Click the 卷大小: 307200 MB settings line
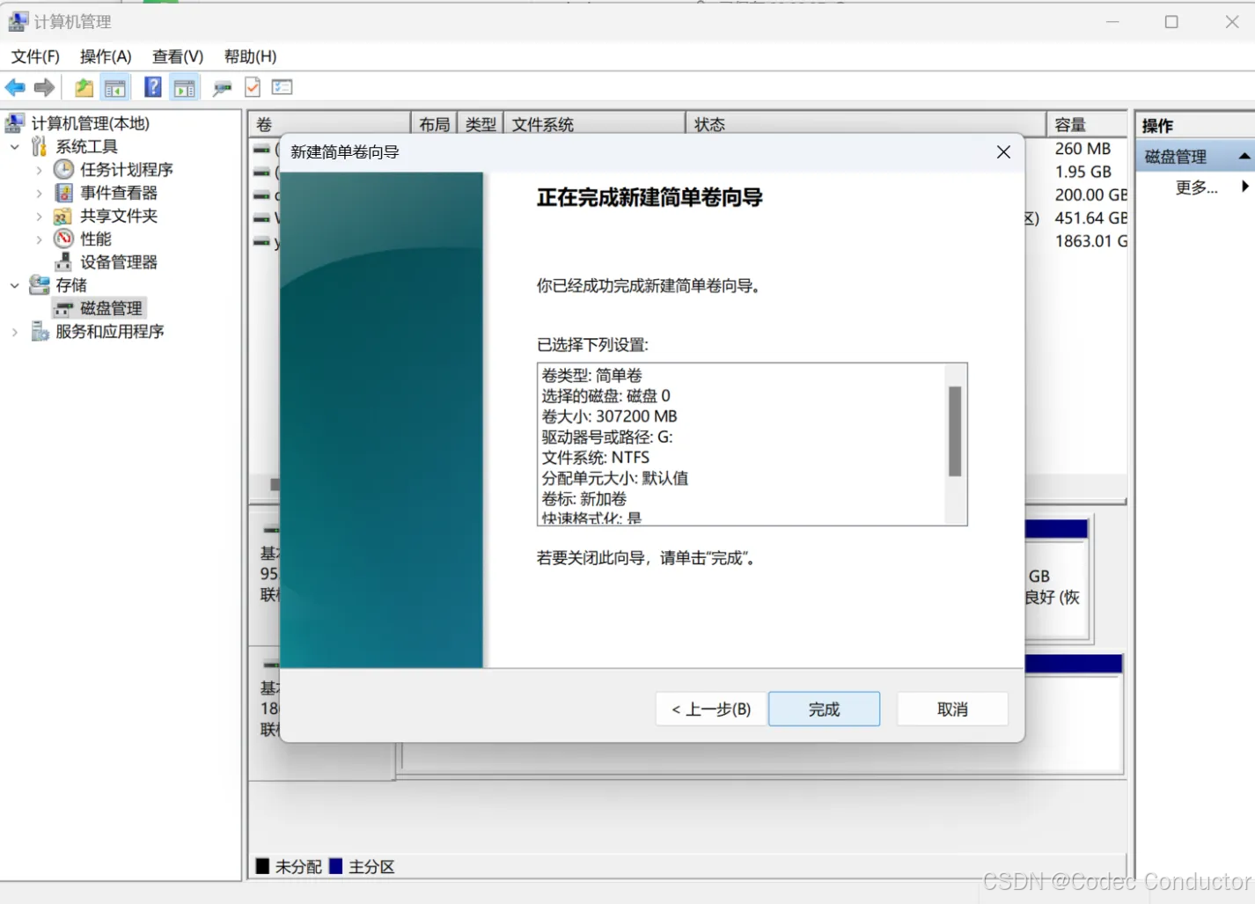 pos(609,416)
